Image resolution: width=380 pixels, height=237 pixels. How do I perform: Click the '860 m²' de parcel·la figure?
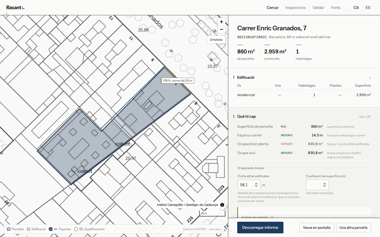[x=246, y=52]
